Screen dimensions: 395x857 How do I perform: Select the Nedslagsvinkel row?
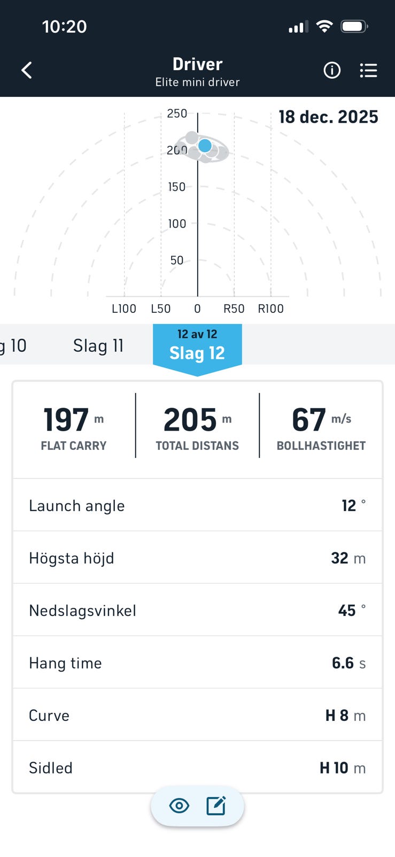197,610
